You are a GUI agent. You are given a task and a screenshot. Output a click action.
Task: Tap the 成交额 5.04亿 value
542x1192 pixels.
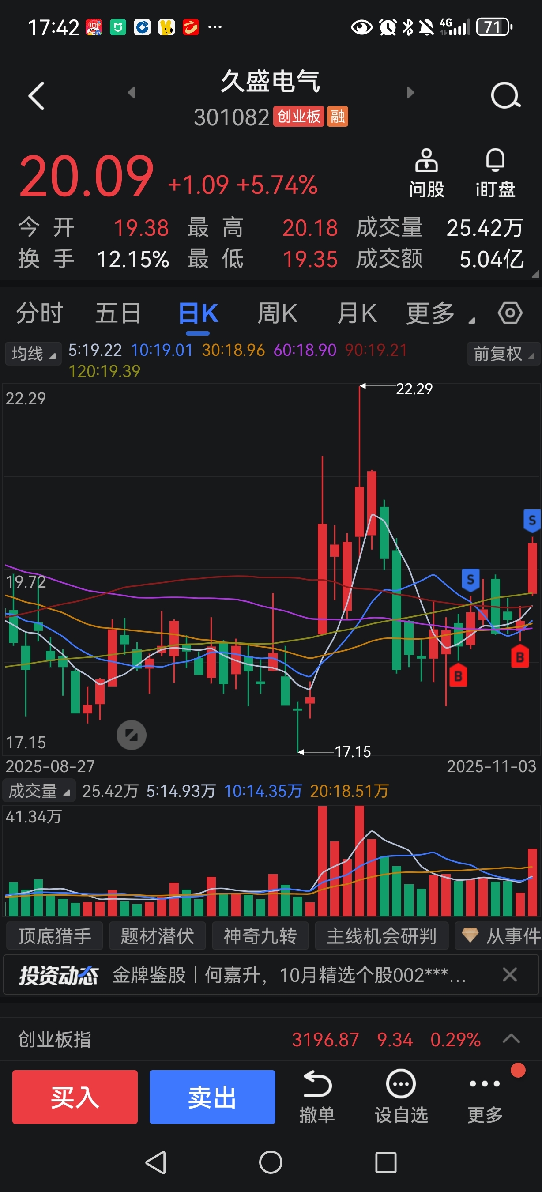click(x=492, y=259)
